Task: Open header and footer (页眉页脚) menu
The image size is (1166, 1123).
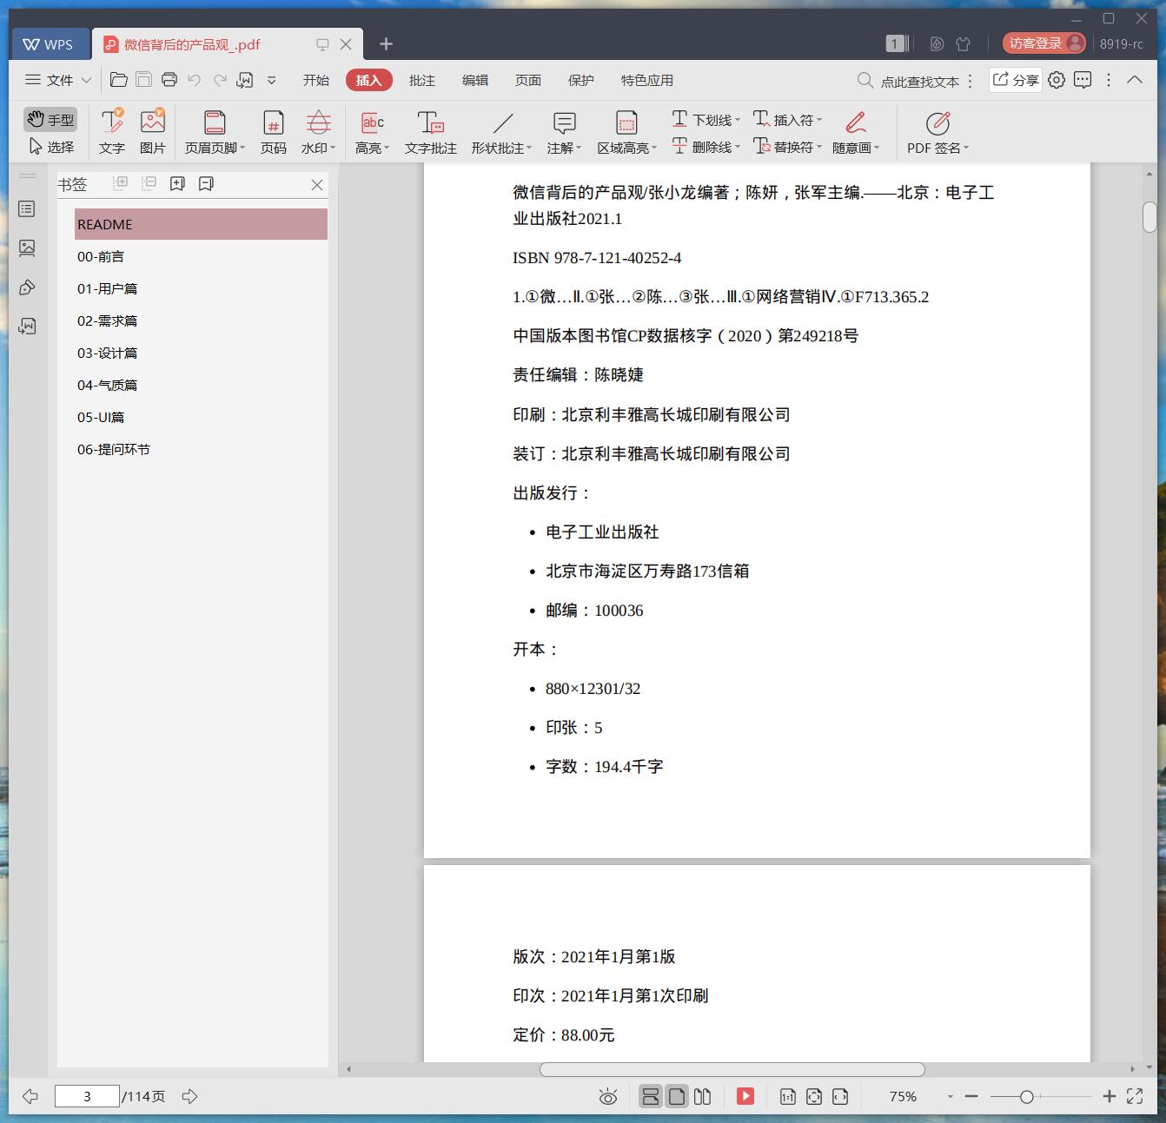Action: click(x=215, y=132)
